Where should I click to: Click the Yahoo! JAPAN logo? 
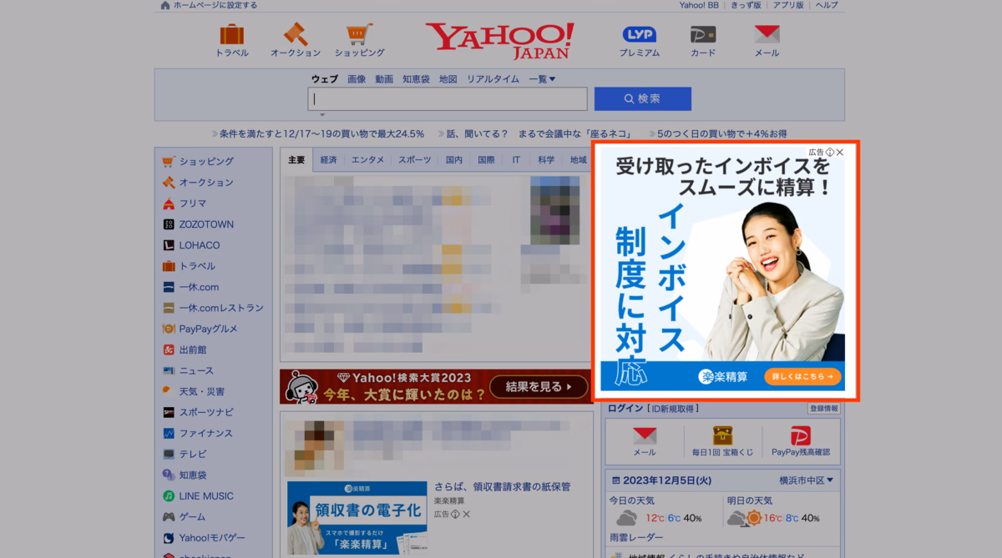coord(499,41)
